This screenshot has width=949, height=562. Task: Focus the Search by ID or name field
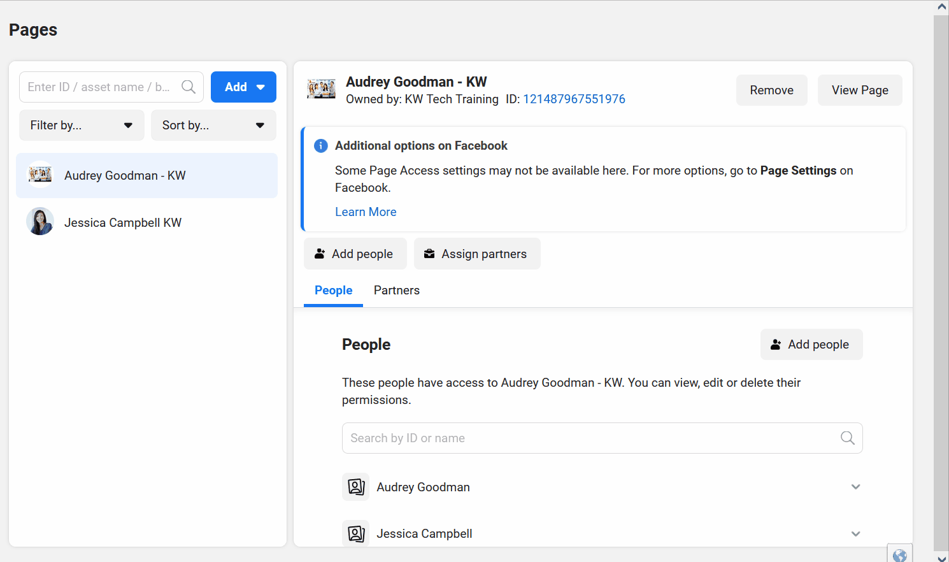point(603,438)
